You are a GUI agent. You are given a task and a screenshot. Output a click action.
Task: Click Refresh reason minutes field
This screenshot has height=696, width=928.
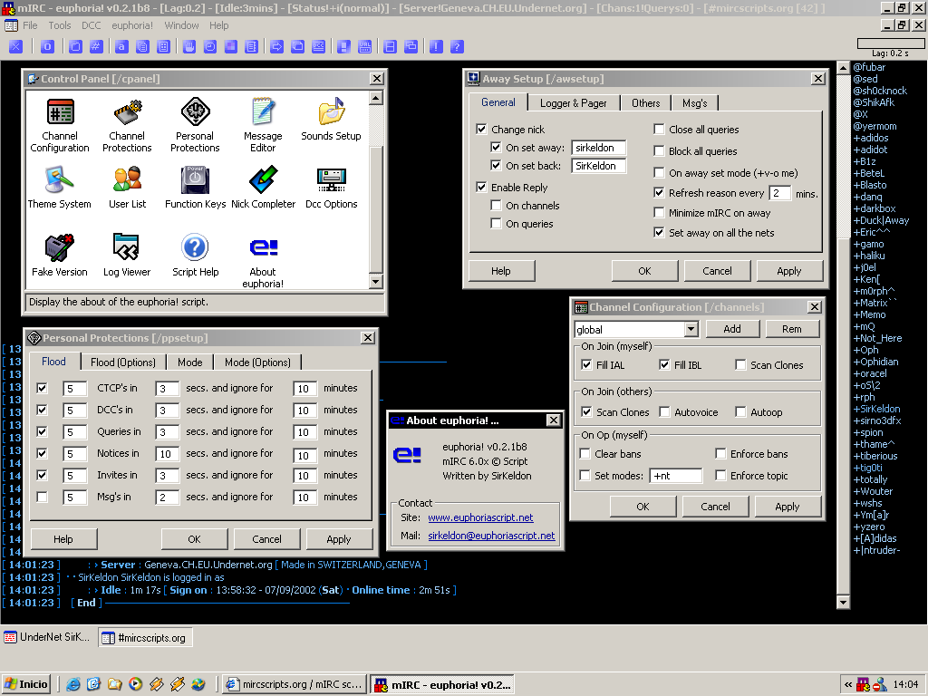coord(779,193)
